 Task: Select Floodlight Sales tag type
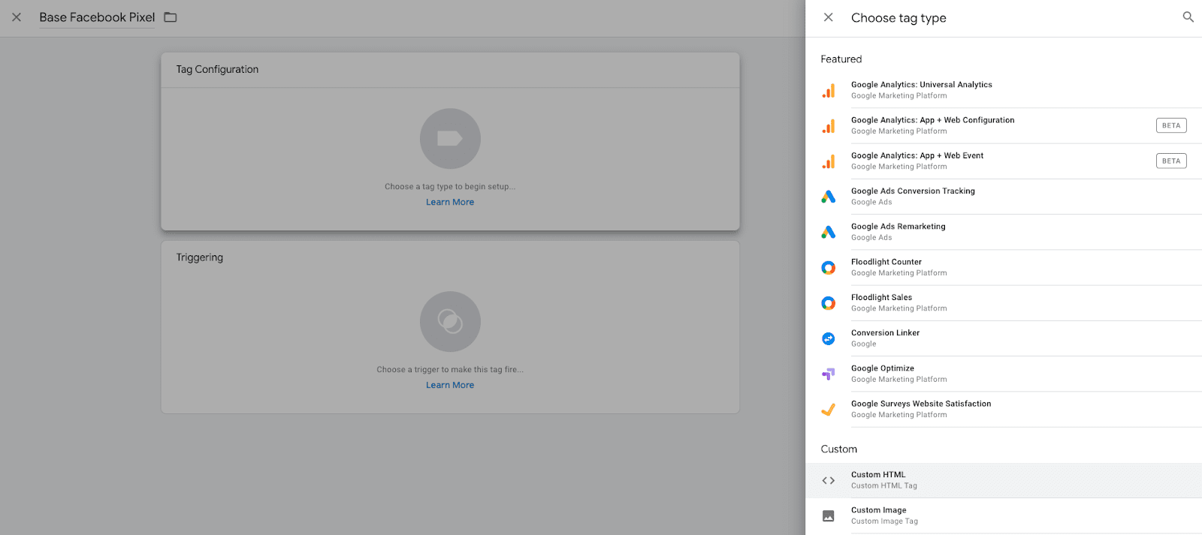coord(1004,302)
